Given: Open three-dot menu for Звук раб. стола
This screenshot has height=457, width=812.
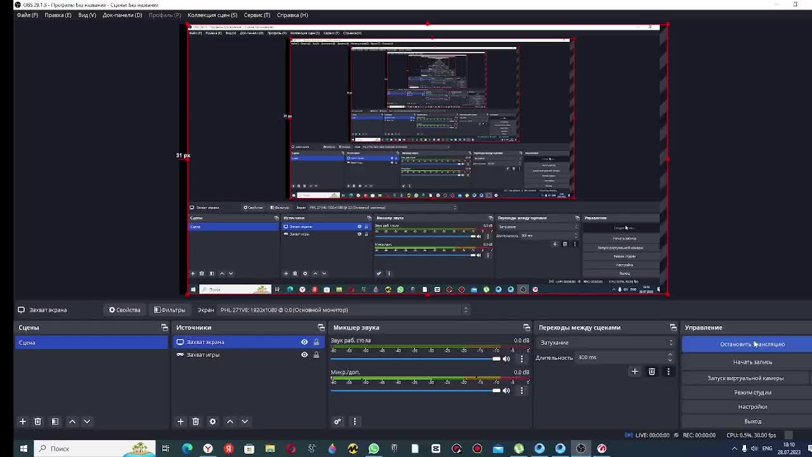Looking at the screenshot, I should (x=521, y=359).
